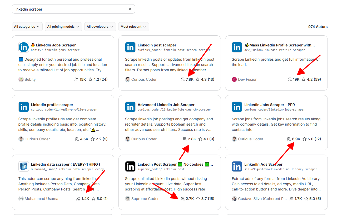Open the LinkedIn Ads Scraper title
357x215 pixels.
tap(263, 164)
